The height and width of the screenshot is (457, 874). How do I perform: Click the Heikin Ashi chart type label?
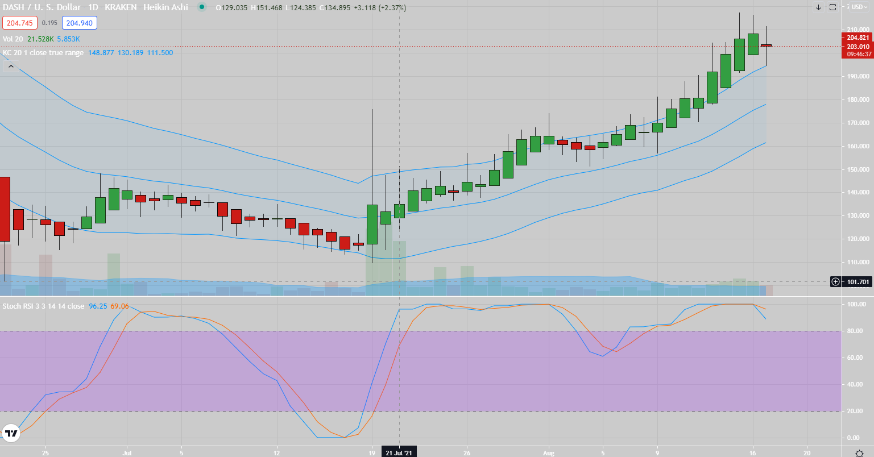165,7
